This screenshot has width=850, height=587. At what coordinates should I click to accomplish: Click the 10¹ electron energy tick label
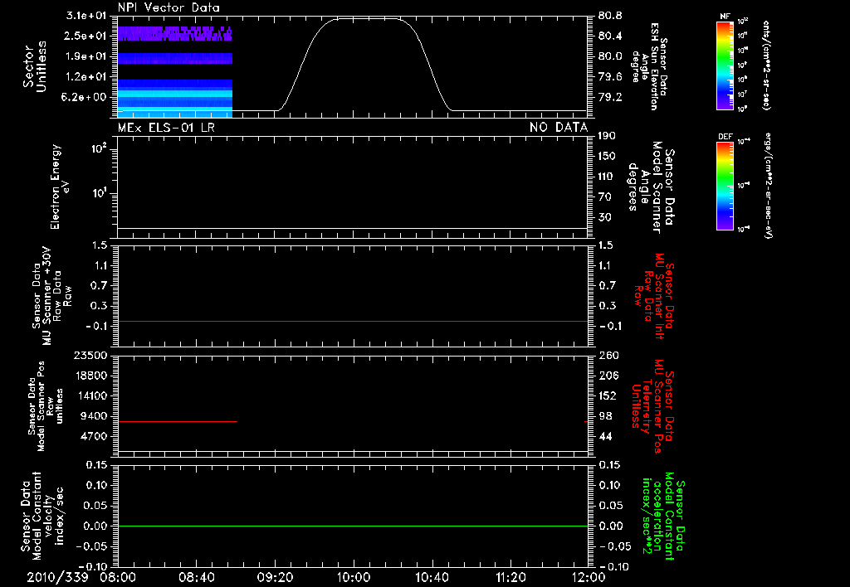[x=99, y=193]
